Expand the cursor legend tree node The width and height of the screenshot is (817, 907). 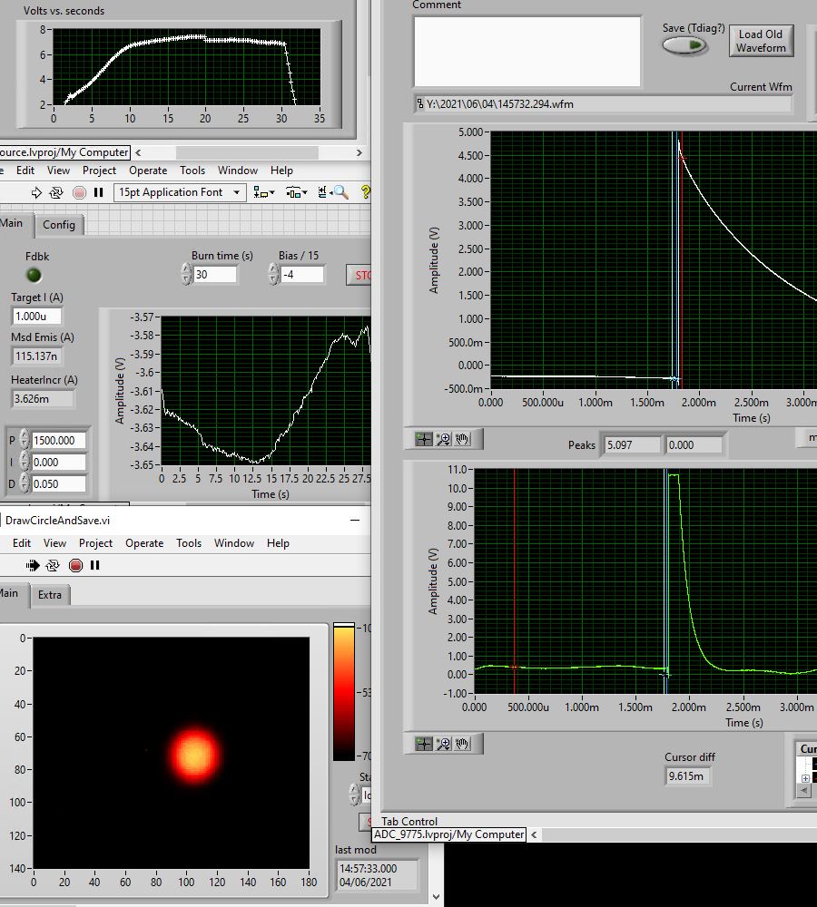pyautogui.click(x=805, y=778)
